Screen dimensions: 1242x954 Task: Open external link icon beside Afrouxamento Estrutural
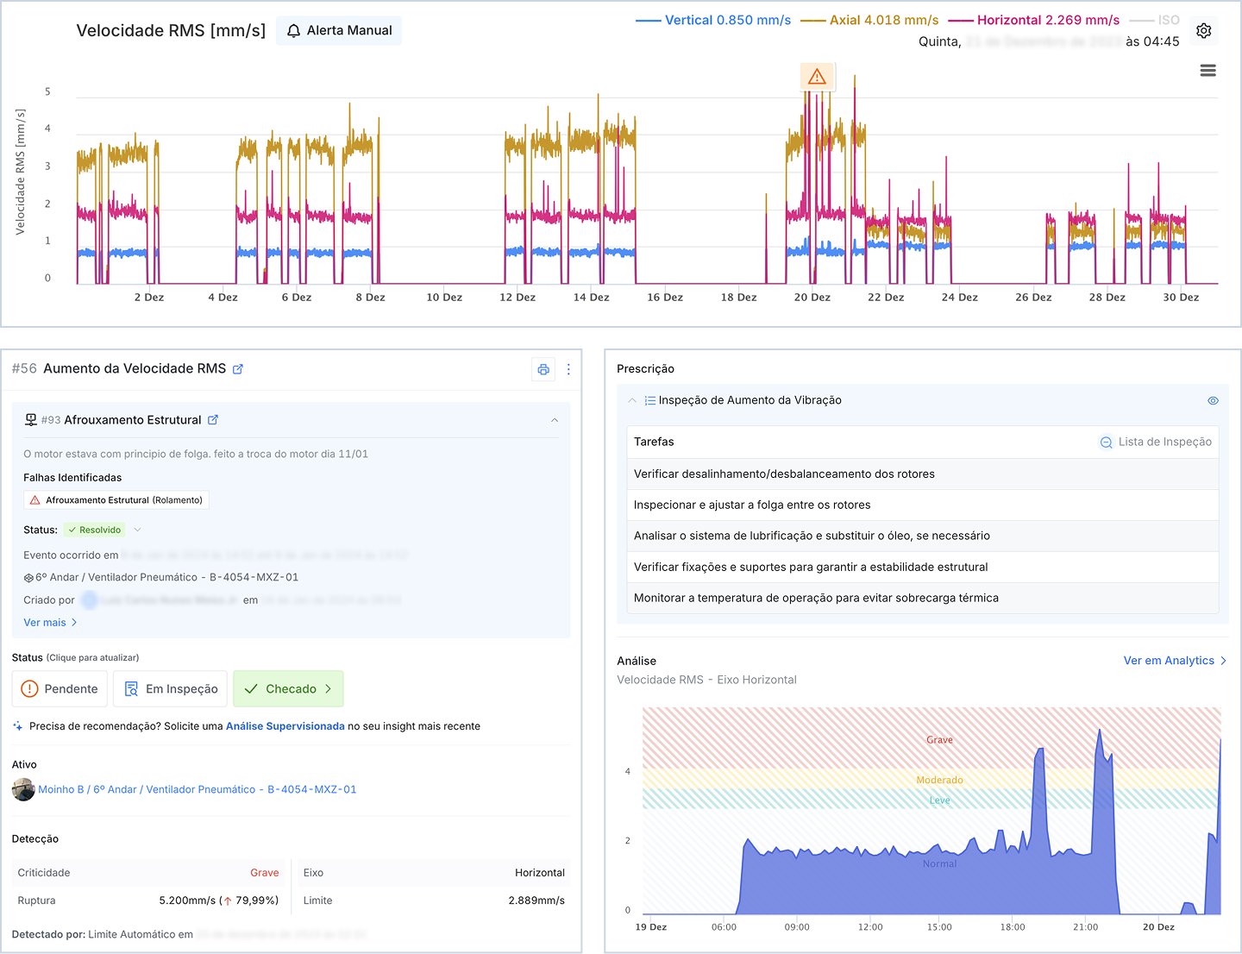213,420
